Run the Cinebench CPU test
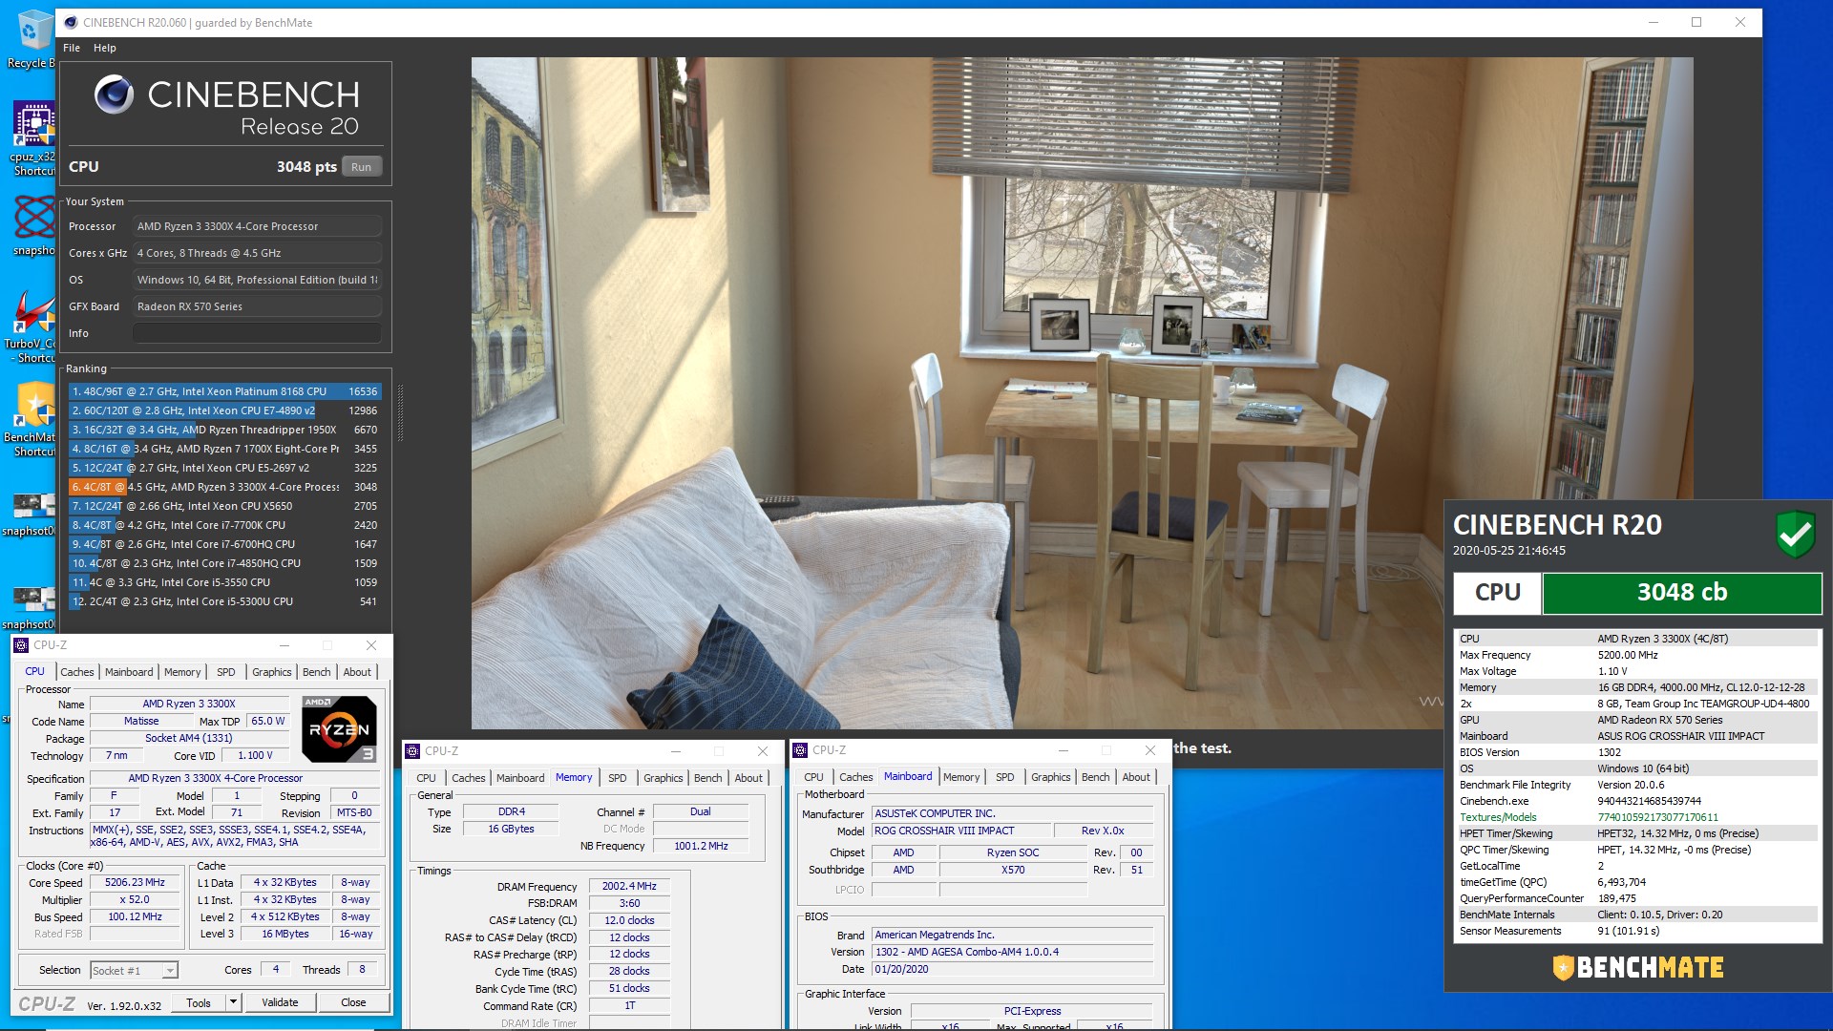This screenshot has width=1833, height=1031. [361, 167]
